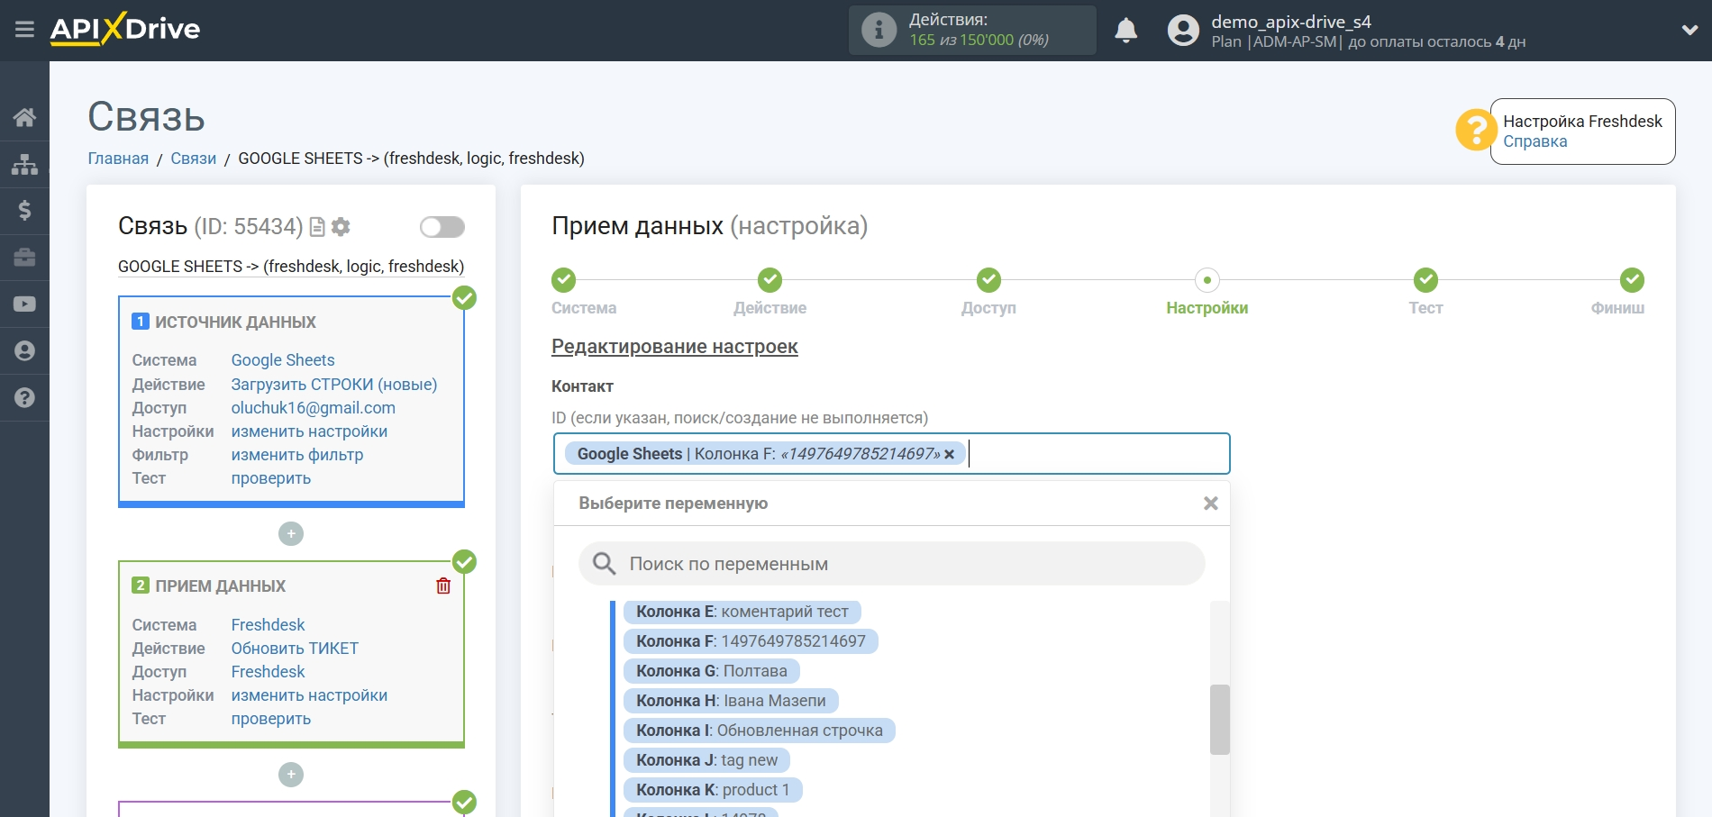1712x817 pixels.
Task: Open the video tutorials icon in sidebar
Action: (x=24, y=304)
